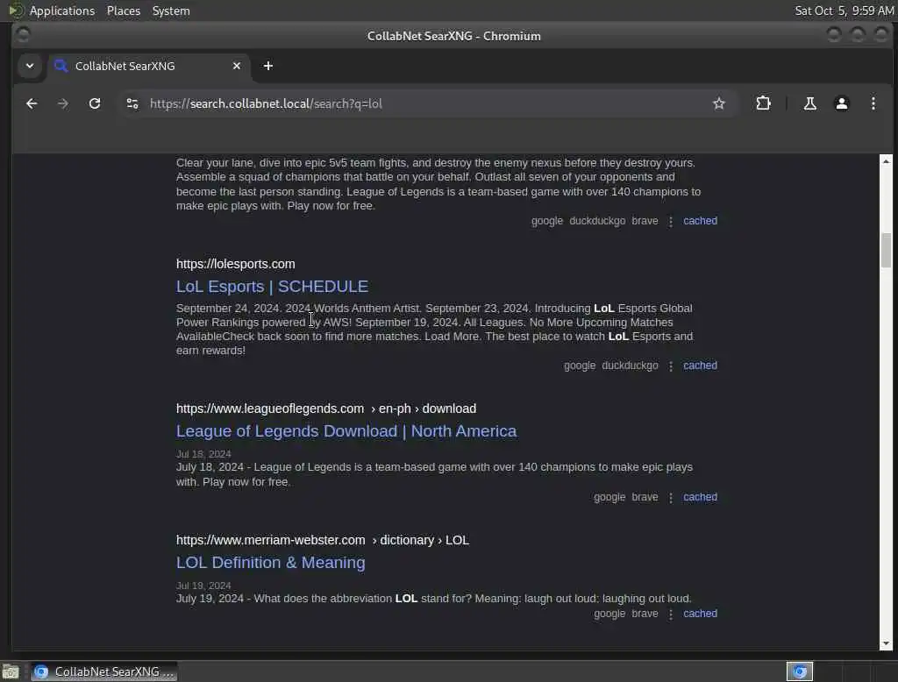Image resolution: width=898 pixels, height=682 pixels.
Task: Open the Places menu
Action: tap(124, 11)
